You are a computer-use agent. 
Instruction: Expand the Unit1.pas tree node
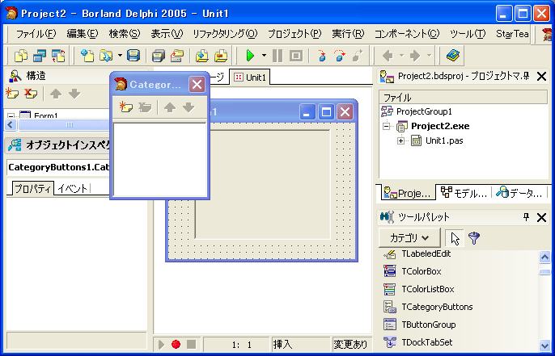(x=400, y=141)
